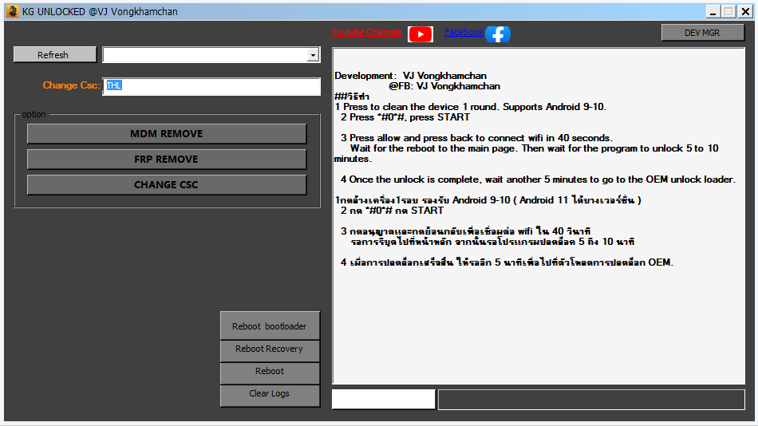Click the white box below the log
This screenshot has height=426, width=758.
[384, 400]
